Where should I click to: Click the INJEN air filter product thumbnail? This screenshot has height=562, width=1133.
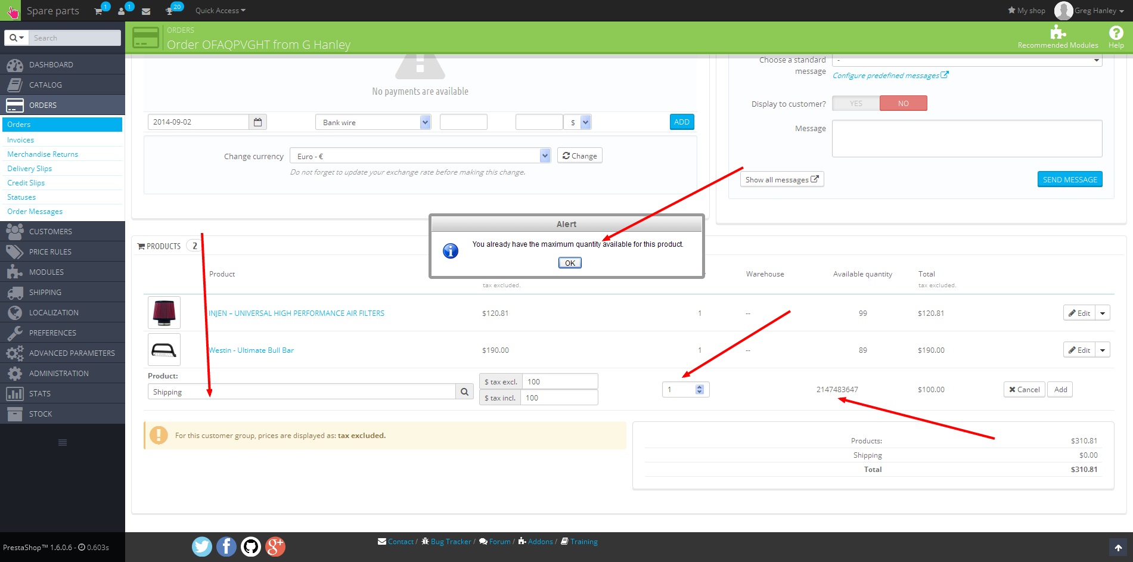pos(164,313)
